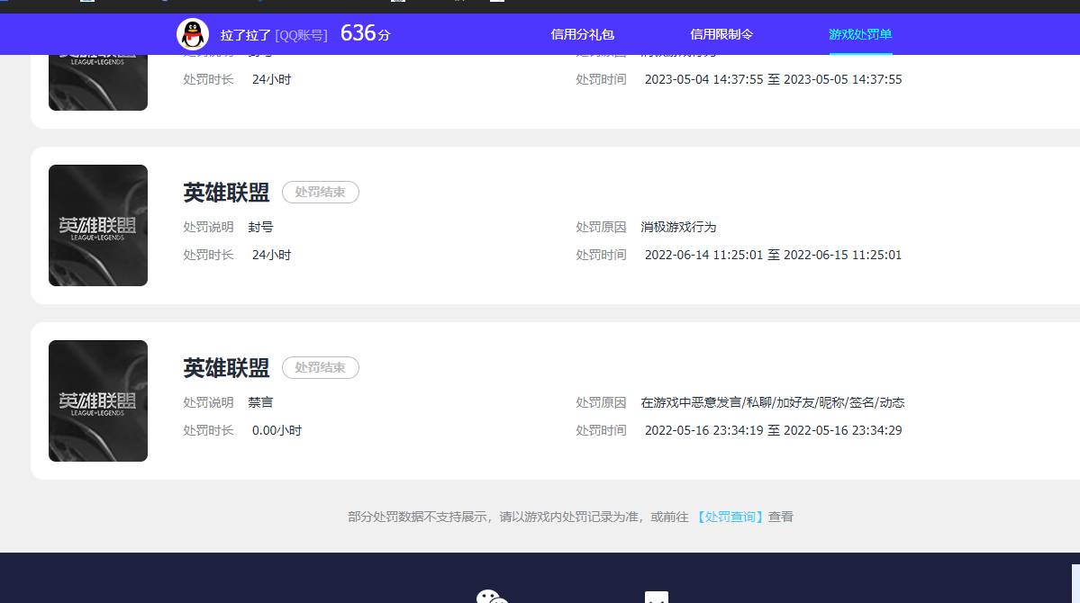The width and height of the screenshot is (1080, 603).
Task: Select the 消极游戏行为 penalty reason text
Action: coord(678,227)
